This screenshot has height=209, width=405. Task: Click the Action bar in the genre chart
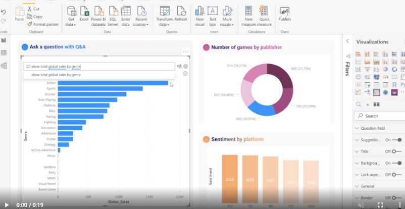(x=113, y=83)
